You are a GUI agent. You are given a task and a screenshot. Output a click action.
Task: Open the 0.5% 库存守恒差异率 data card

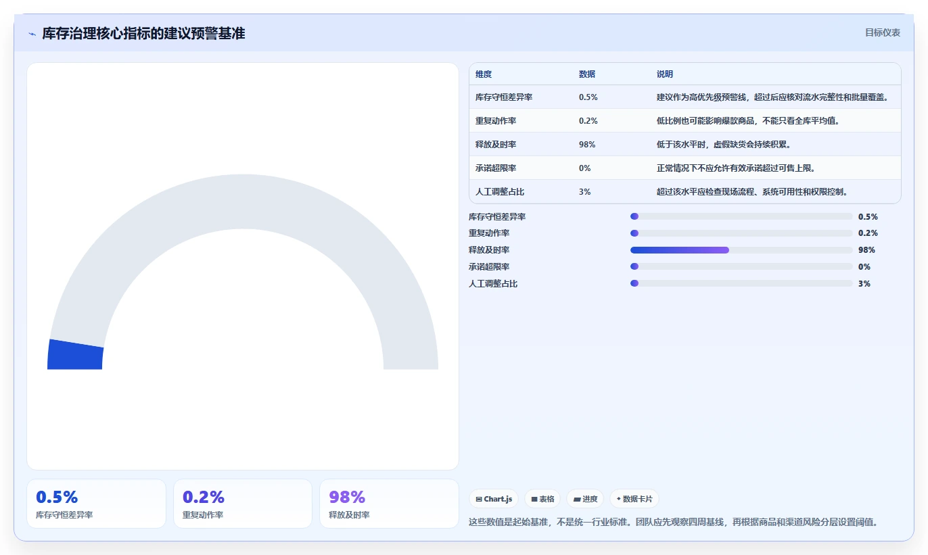96,504
